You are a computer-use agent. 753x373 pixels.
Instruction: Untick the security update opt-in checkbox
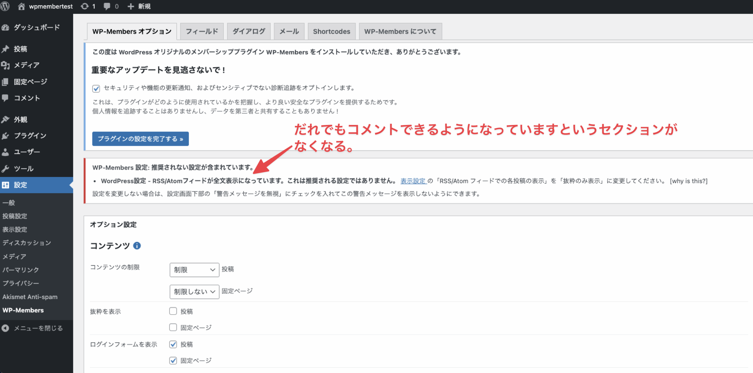pyautogui.click(x=96, y=88)
